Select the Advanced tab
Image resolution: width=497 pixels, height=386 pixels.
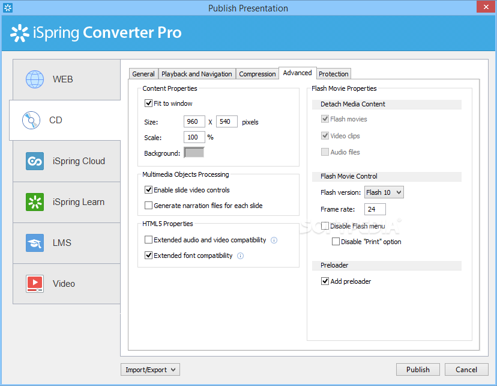[297, 73]
